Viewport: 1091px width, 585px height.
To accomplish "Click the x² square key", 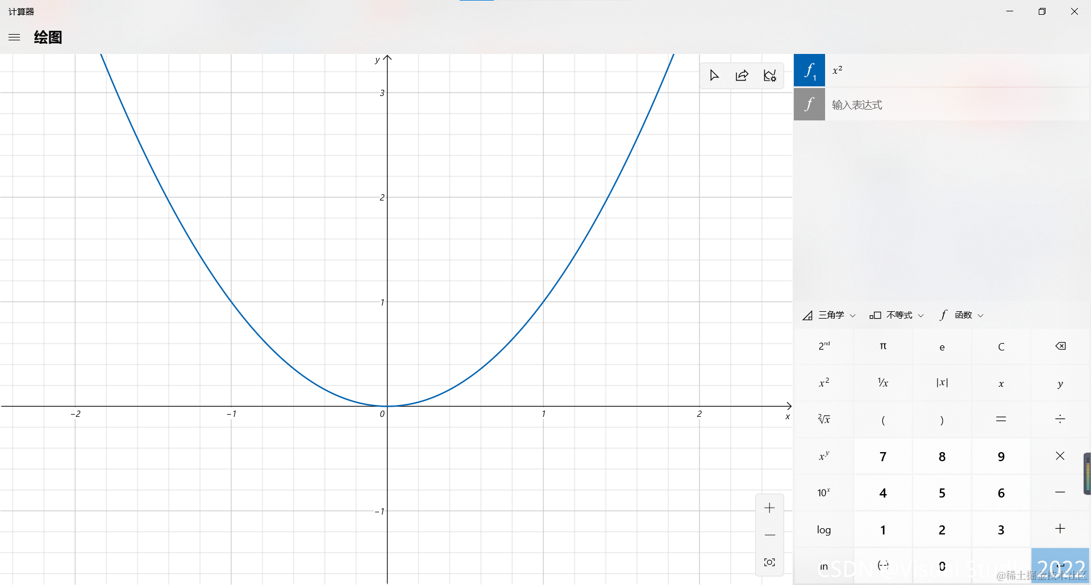I will click(x=824, y=383).
